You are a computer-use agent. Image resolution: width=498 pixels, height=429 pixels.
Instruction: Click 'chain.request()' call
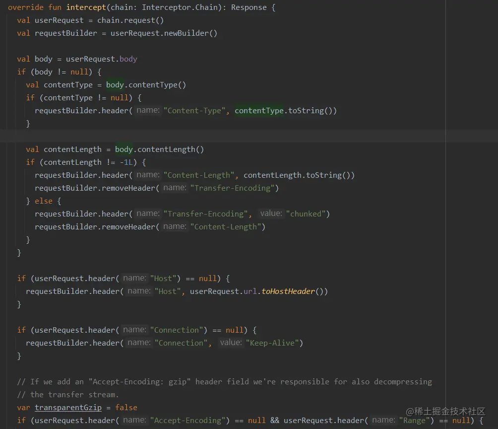coord(130,20)
